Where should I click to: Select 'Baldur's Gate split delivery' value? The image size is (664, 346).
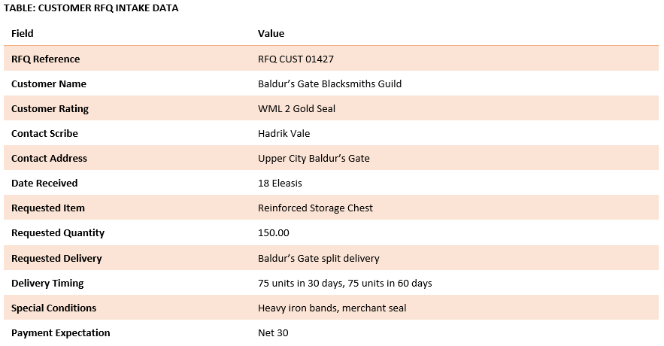point(318,258)
